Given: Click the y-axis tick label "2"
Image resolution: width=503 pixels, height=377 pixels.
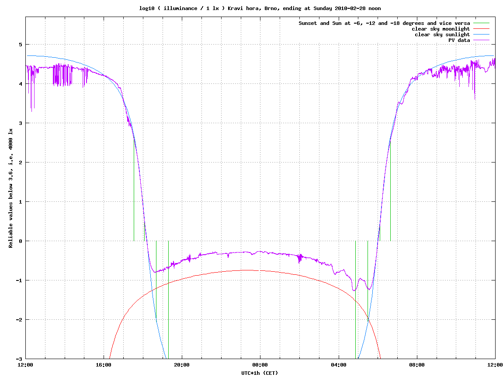Looking at the screenshot, I should (x=21, y=163).
